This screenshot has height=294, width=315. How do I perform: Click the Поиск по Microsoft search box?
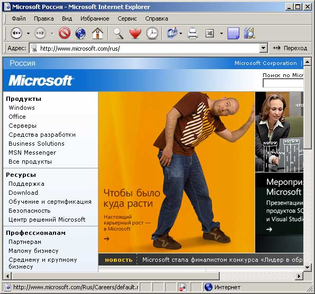(x=283, y=83)
